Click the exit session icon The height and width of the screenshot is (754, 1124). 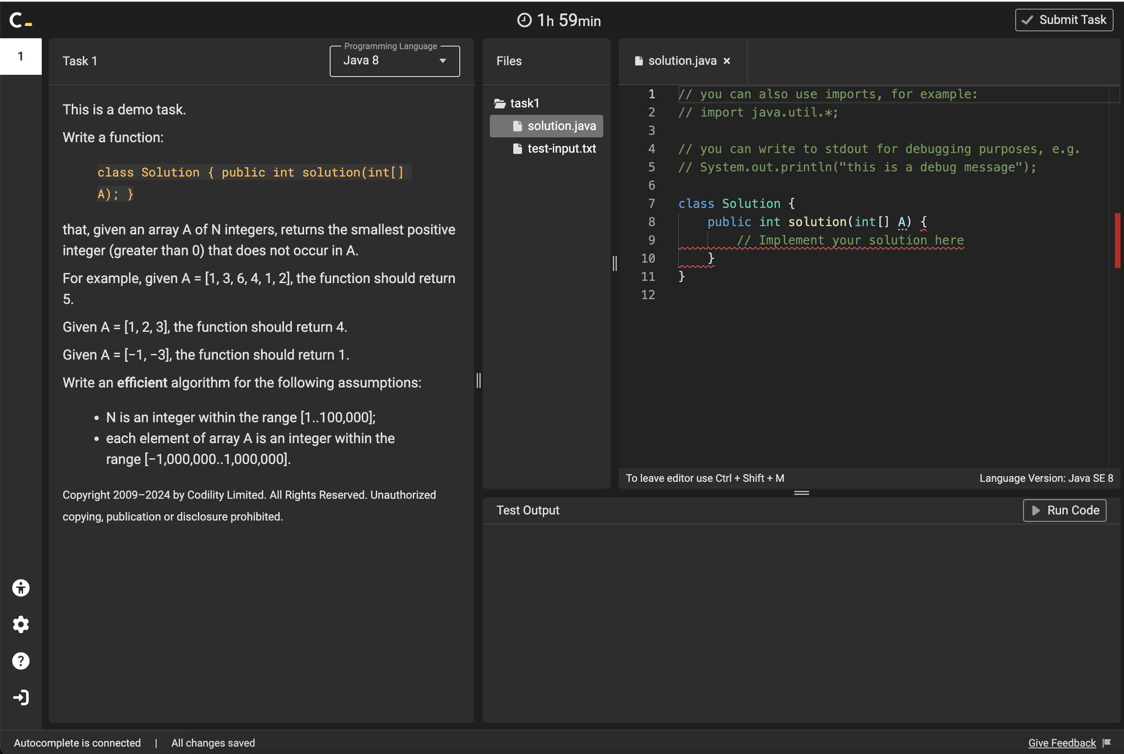21,697
